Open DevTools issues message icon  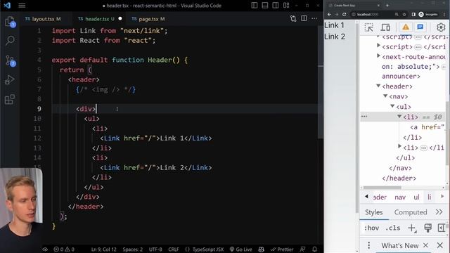point(420,27)
